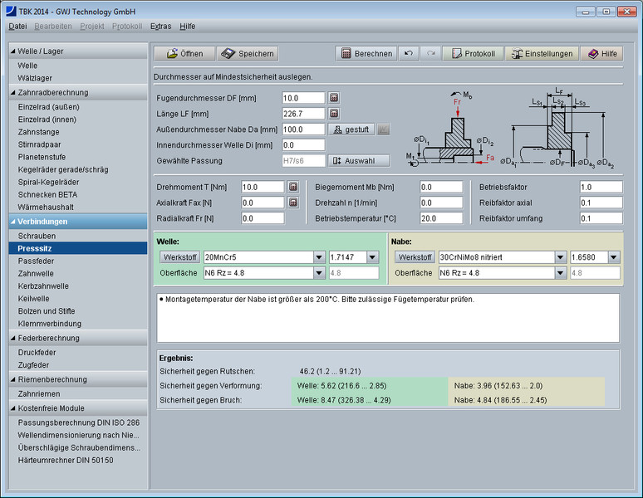Screen dimensions: 643x498
Task: Open the Welle material dropdown 20MnCr5
Action: [x=319, y=257]
